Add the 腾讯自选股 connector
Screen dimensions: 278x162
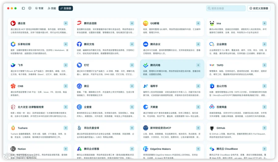[132, 23]
